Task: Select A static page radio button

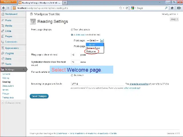Action: point(72,35)
